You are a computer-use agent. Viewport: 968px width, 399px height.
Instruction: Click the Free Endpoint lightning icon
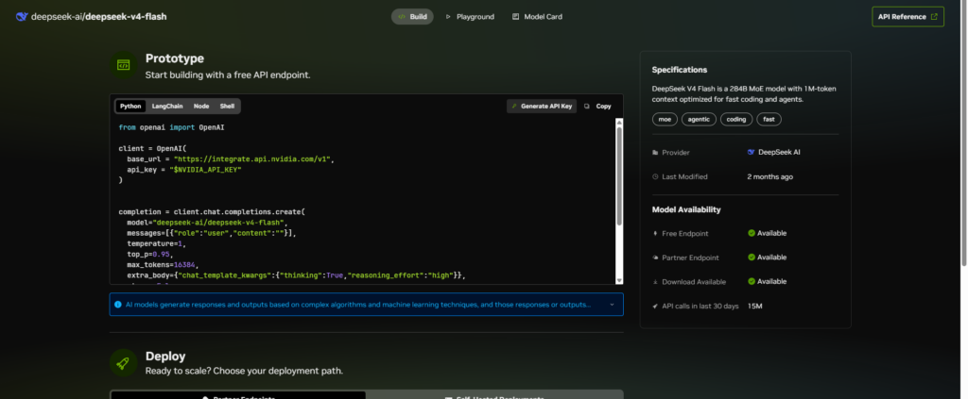(655, 233)
